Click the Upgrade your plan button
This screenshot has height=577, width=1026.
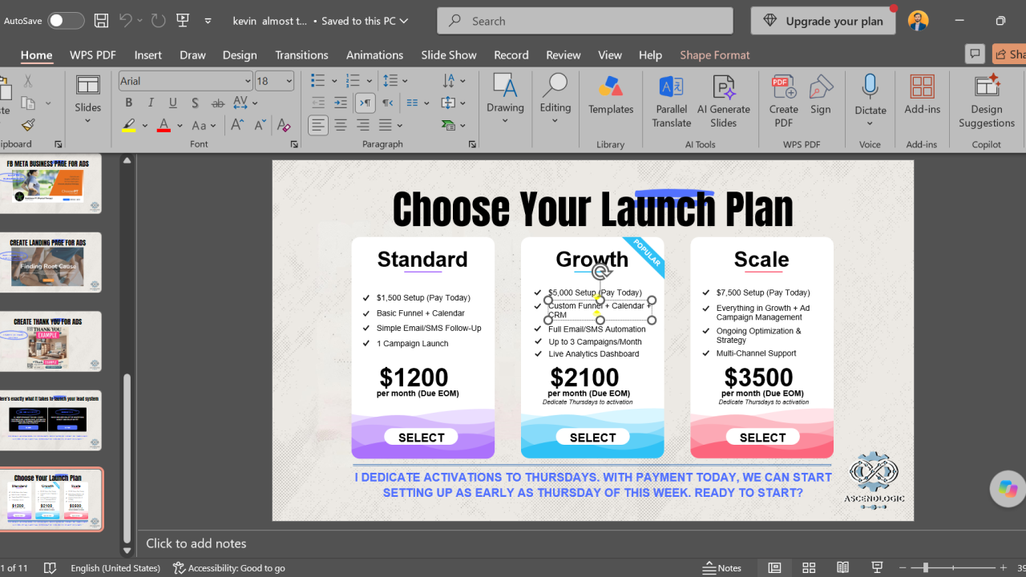coord(823,21)
